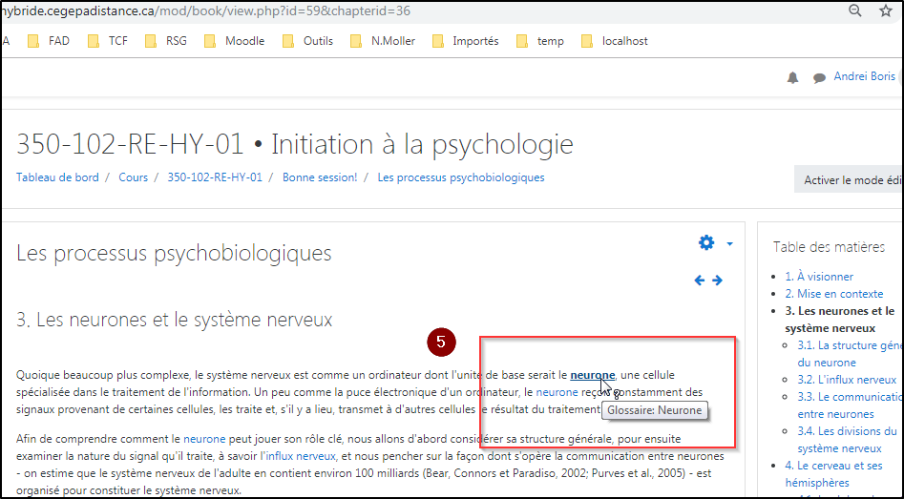Screen dimensions: 904x499
Task: Click the Tableau de bord breadcrumb
Action: pyautogui.click(x=58, y=177)
